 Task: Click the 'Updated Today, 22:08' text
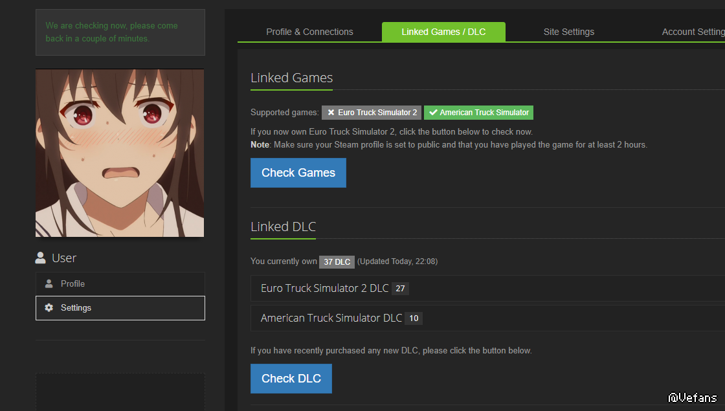[x=397, y=261]
